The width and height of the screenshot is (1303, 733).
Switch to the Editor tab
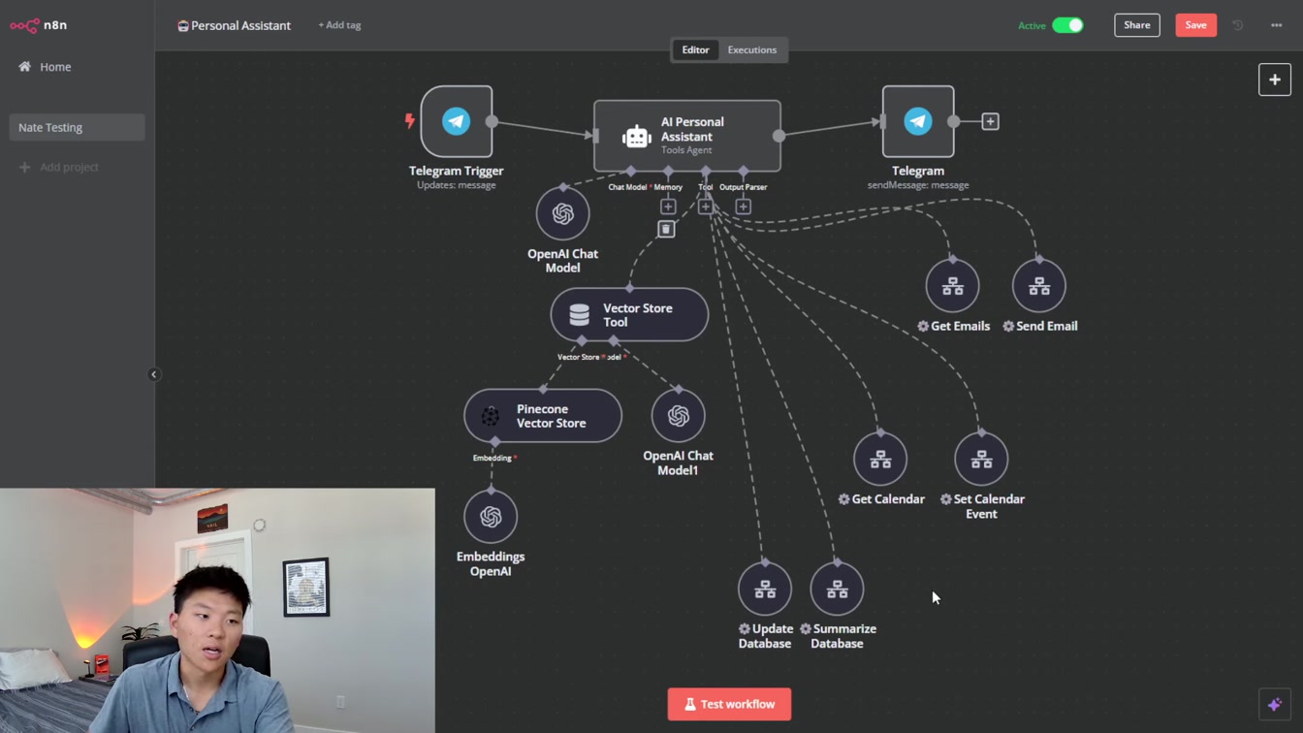click(695, 49)
